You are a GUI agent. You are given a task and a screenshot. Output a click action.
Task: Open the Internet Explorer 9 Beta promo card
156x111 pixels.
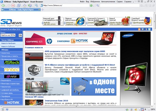click(75, 21)
